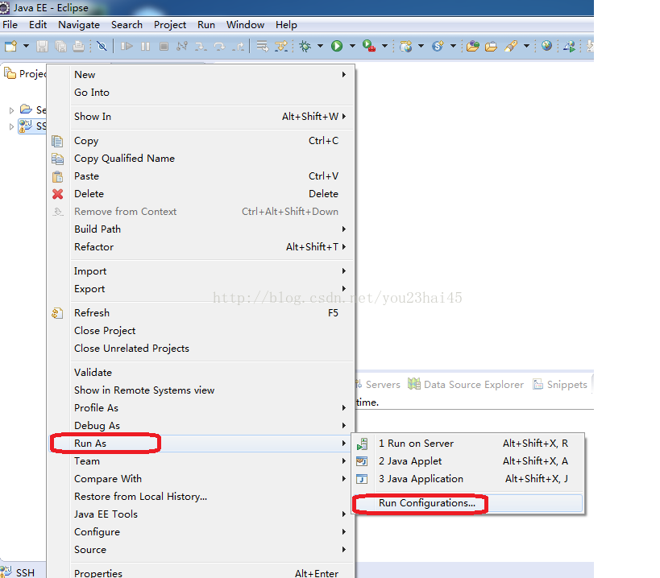
Task: Click the New Servlet toolbar icon
Action: point(438,46)
